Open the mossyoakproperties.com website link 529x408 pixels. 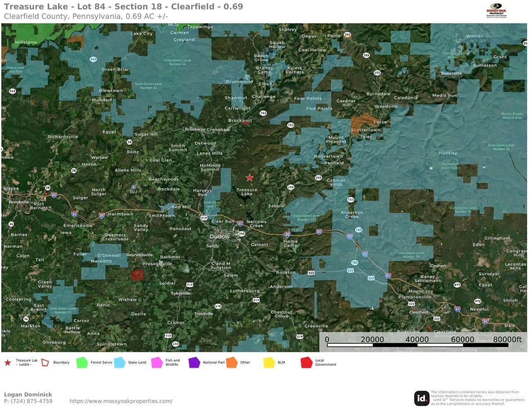tap(121, 401)
